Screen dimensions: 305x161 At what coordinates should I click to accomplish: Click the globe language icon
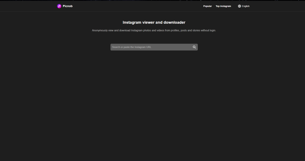tap(239, 6)
